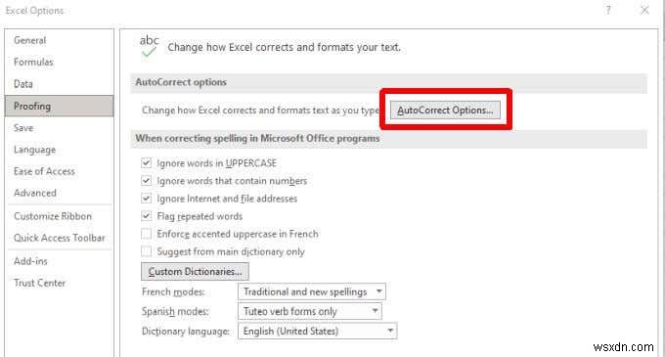Viewport: 665px width, 357px height.
Task: Open Customize Ribbon settings
Action: tap(59, 216)
